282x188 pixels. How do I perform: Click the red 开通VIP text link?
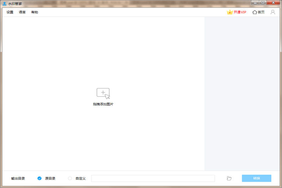[240, 12]
